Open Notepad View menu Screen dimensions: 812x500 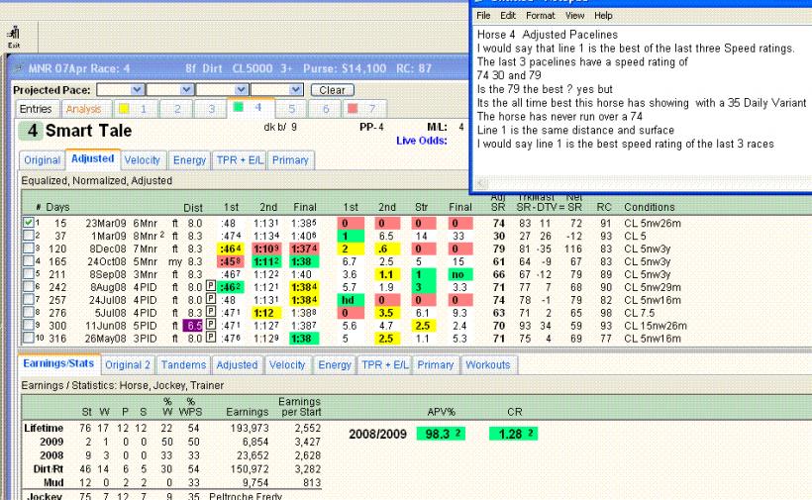(x=574, y=16)
